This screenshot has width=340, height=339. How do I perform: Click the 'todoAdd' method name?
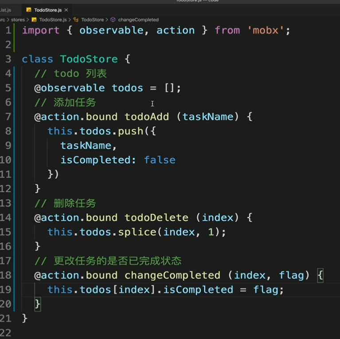click(x=147, y=117)
